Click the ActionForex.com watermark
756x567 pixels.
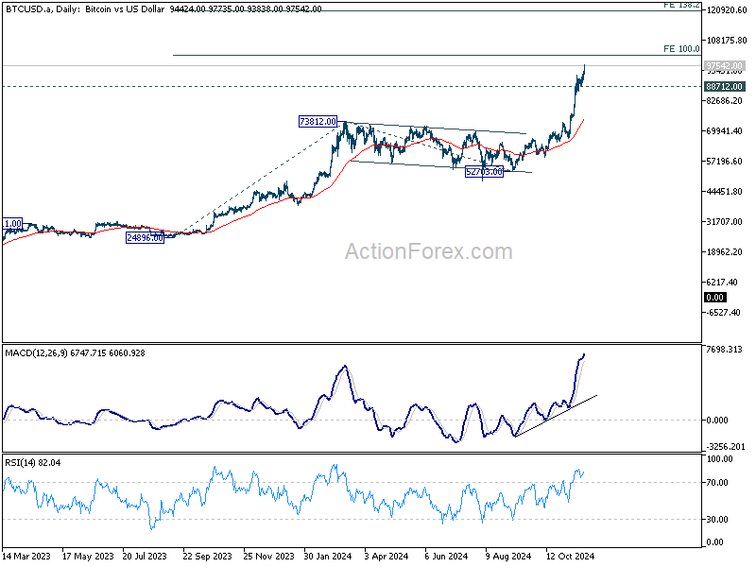429,251
